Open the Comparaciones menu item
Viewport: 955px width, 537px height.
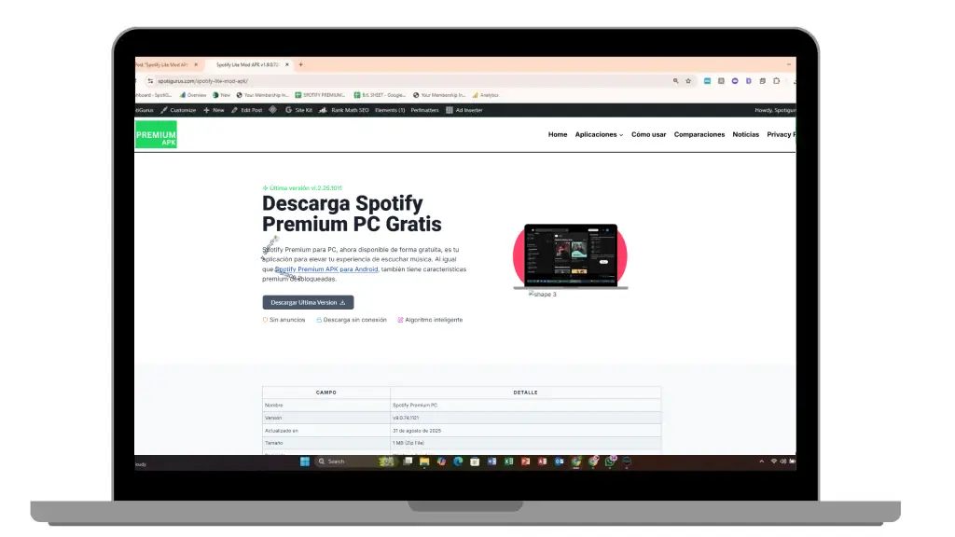(x=699, y=134)
